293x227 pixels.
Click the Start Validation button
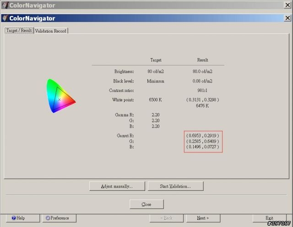pos(175,186)
